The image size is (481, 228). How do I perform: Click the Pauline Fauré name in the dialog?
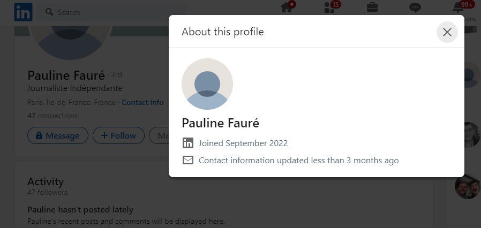coord(221,123)
